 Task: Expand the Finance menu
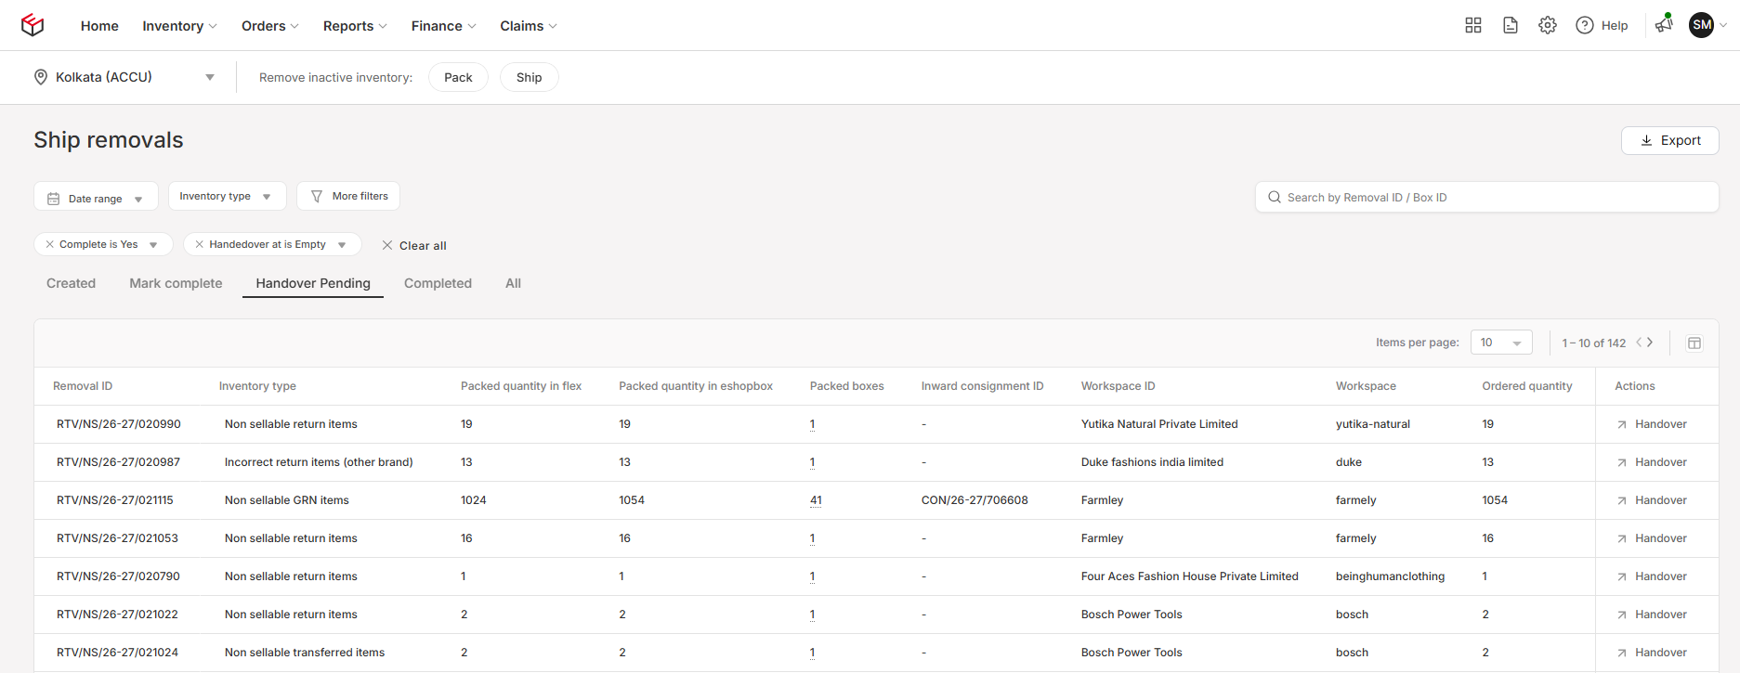[443, 26]
